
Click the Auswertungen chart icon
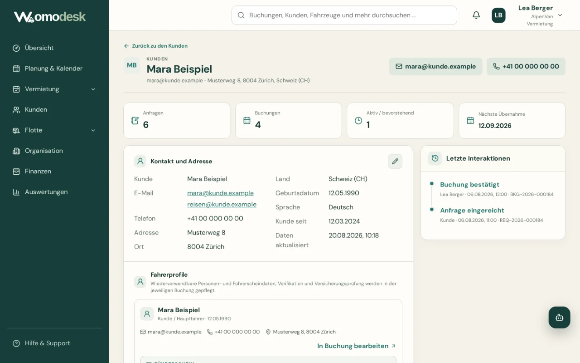coord(16,192)
